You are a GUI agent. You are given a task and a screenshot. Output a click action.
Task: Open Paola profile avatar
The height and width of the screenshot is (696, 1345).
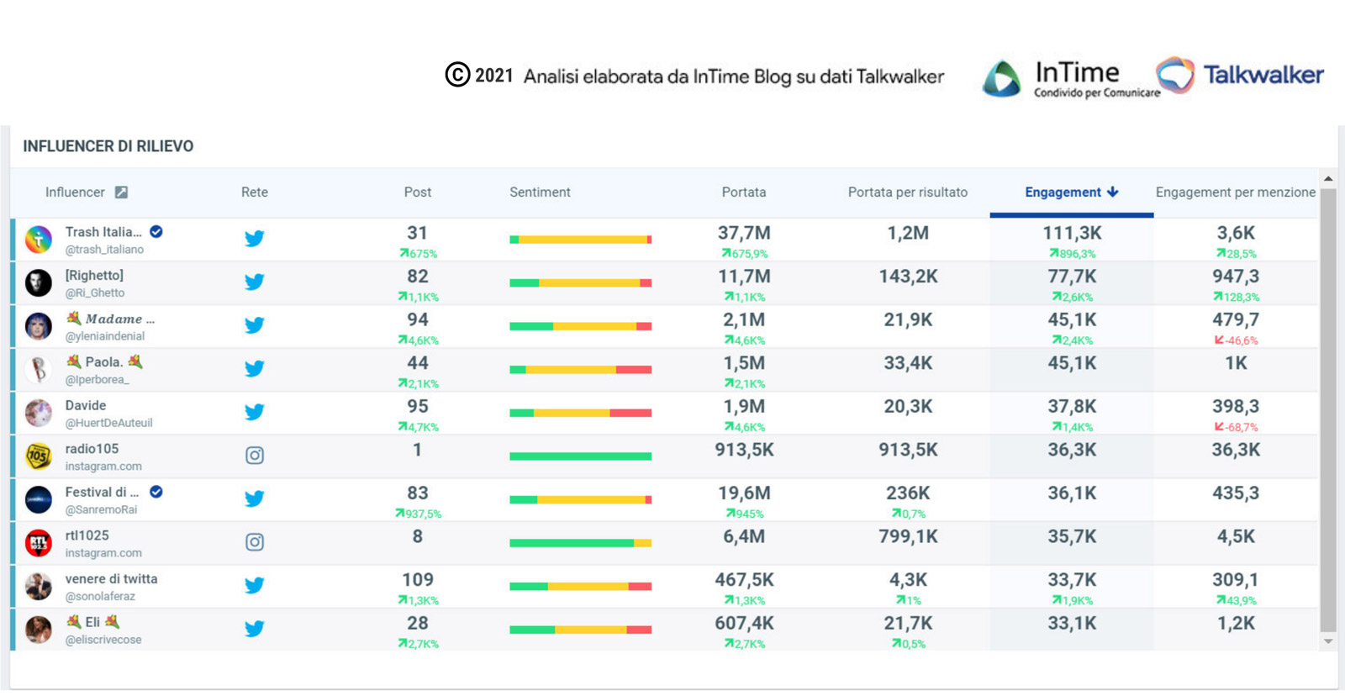click(39, 369)
